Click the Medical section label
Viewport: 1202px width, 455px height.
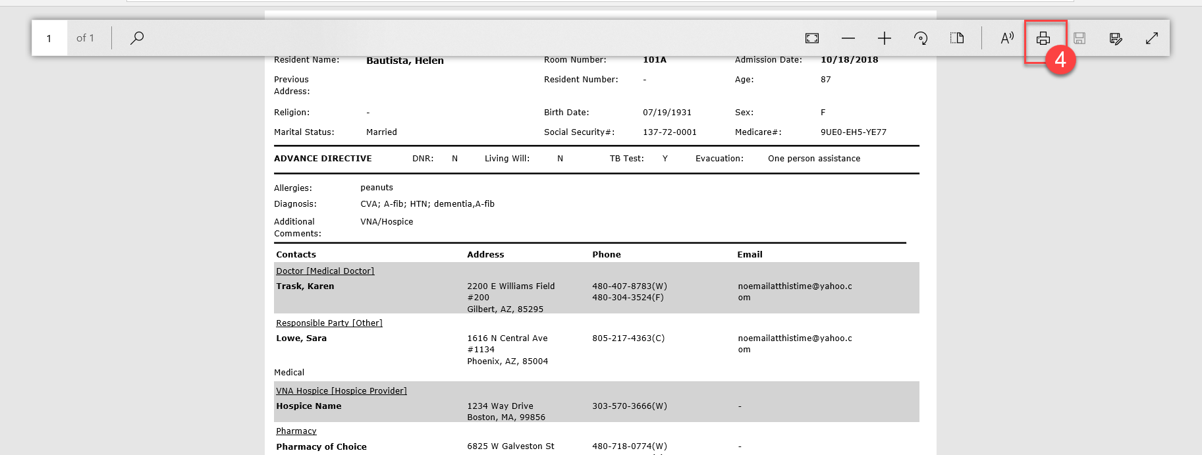pos(289,372)
